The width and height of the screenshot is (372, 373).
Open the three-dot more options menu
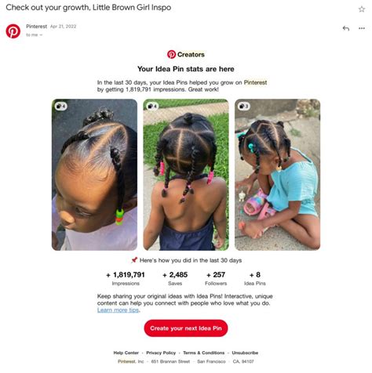point(362,28)
